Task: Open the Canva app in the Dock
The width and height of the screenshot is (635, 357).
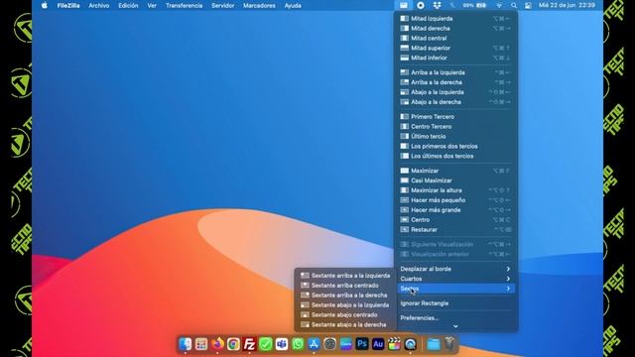Action: point(346,344)
